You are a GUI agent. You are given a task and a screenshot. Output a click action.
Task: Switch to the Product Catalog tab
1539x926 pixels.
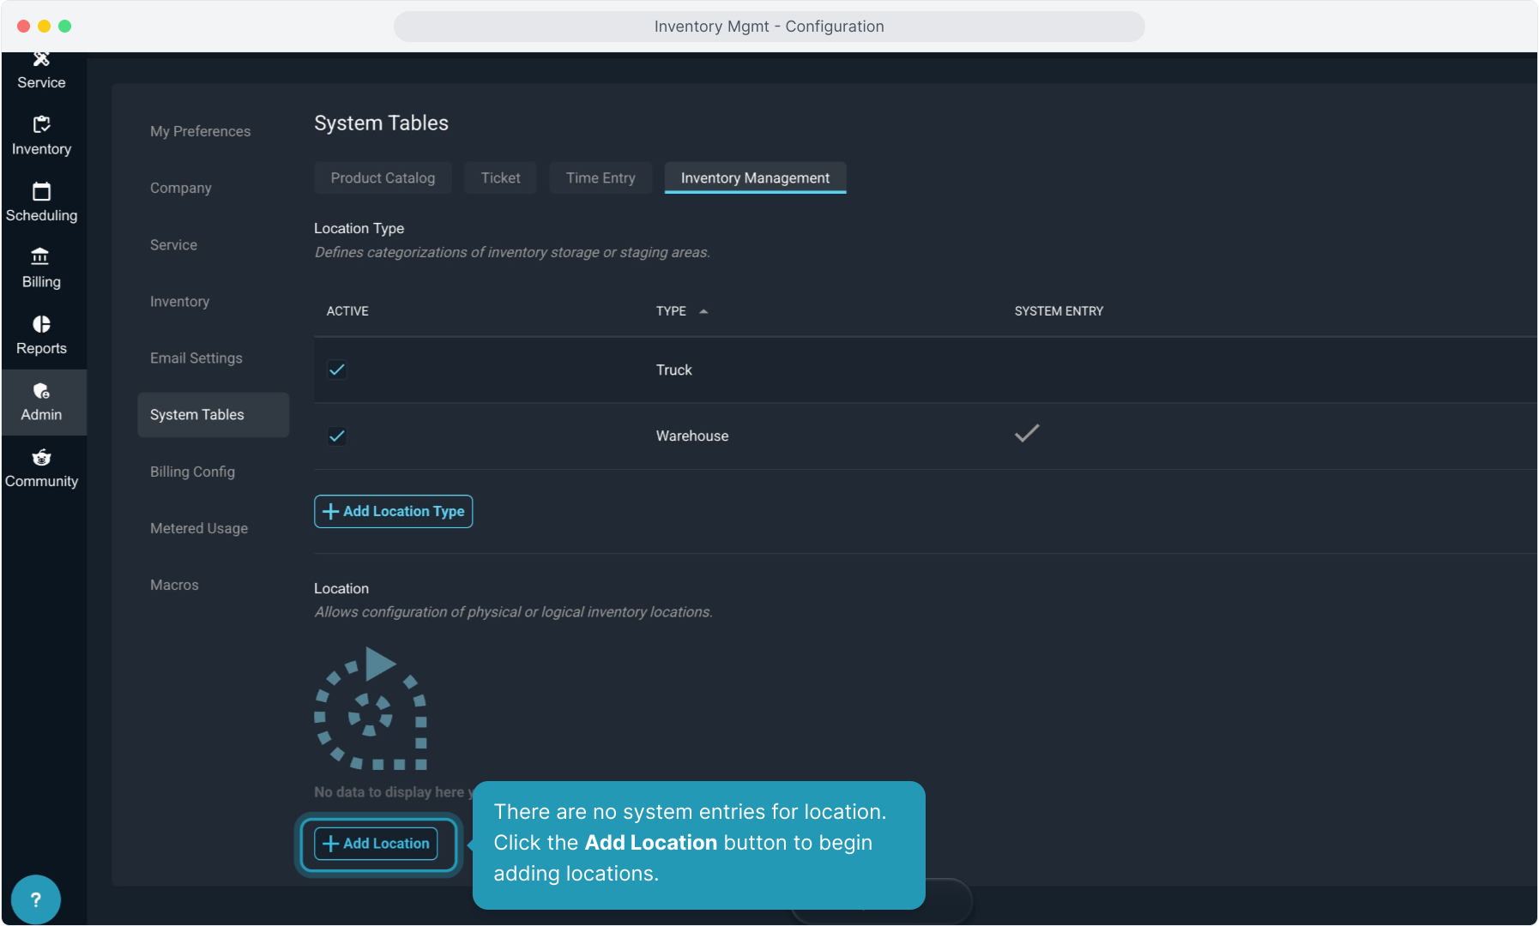[x=383, y=177]
